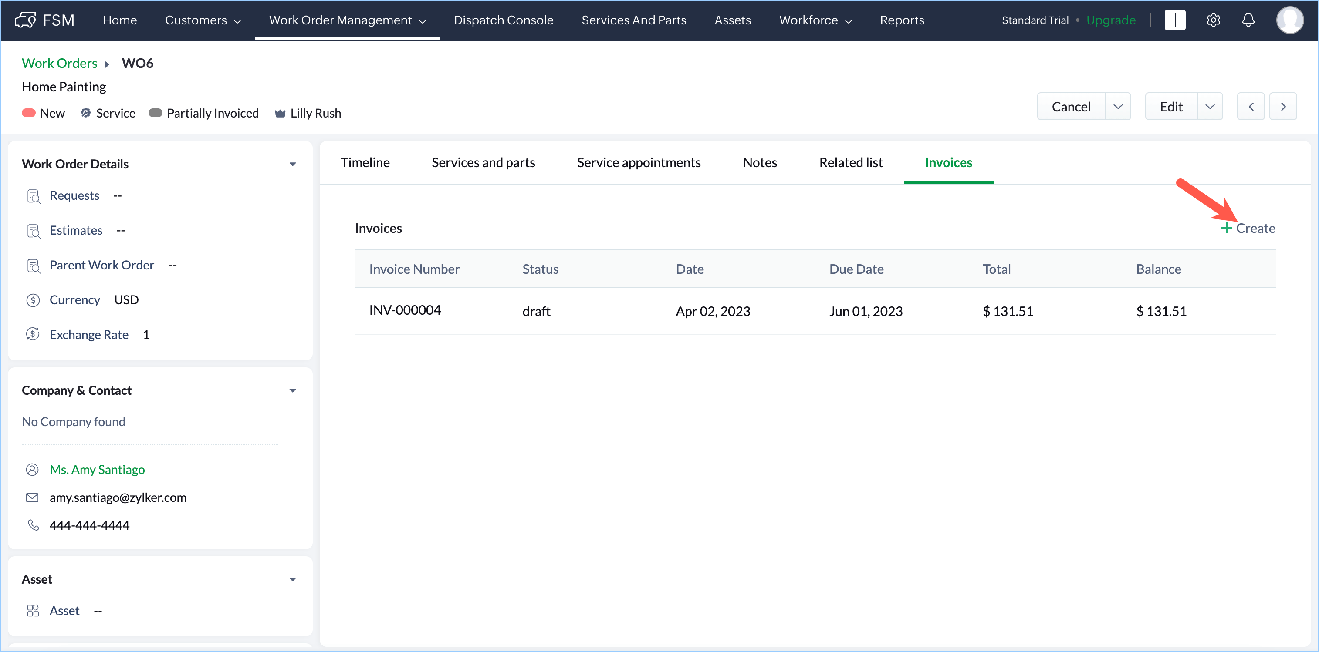Open invoice INV-000004 row
Screen dimensions: 1319x652
point(405,310)
